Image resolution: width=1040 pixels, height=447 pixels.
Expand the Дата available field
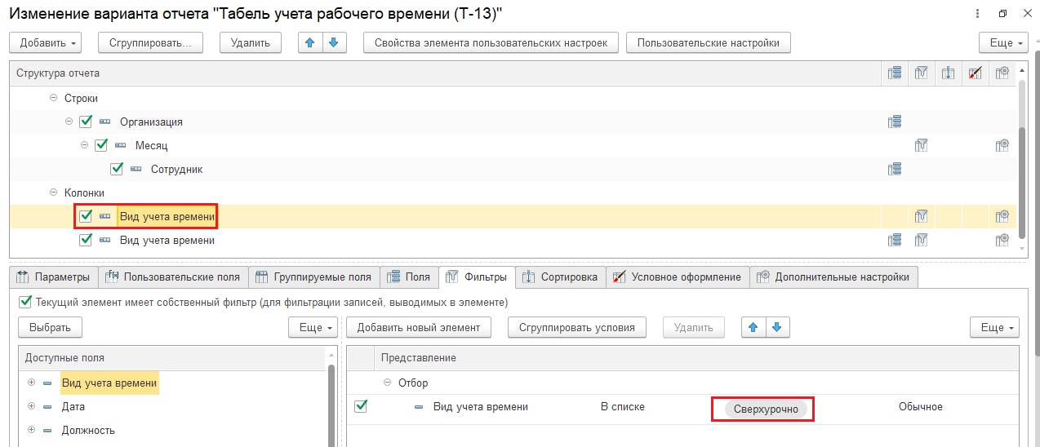32,406
